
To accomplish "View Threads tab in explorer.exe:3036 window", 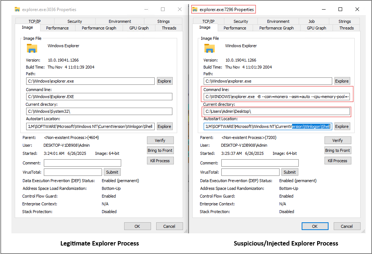I will [x=169, y=28].
